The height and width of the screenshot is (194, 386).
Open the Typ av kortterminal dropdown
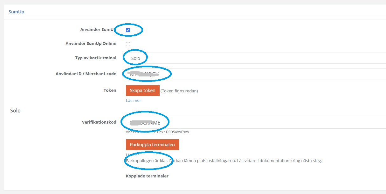point(256,58)
